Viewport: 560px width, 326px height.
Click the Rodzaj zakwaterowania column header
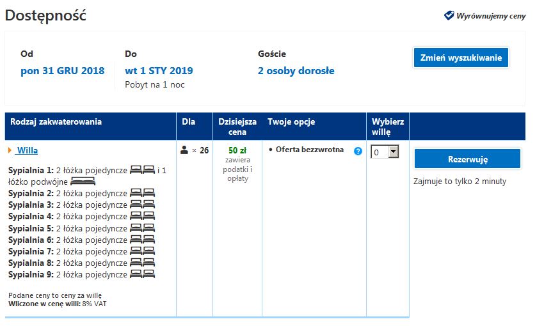pos(56,121)
